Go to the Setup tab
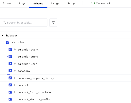The width and height of the screenshot is (131, 103). click(71, 3)
